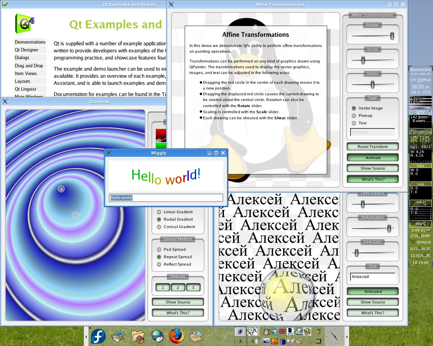Click the logout icon below the padlock

pos(318,341)
